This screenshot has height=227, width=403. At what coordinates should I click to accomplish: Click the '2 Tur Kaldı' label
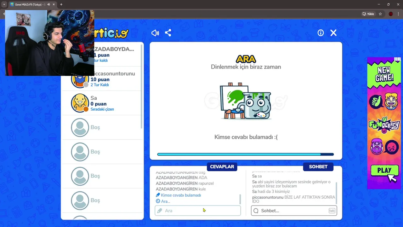100,85
